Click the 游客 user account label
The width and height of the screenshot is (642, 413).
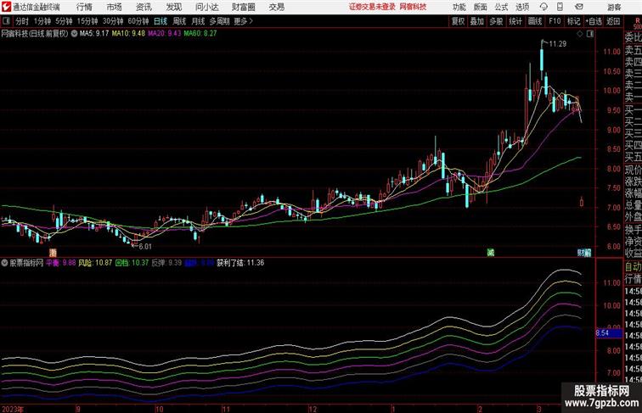614,7
